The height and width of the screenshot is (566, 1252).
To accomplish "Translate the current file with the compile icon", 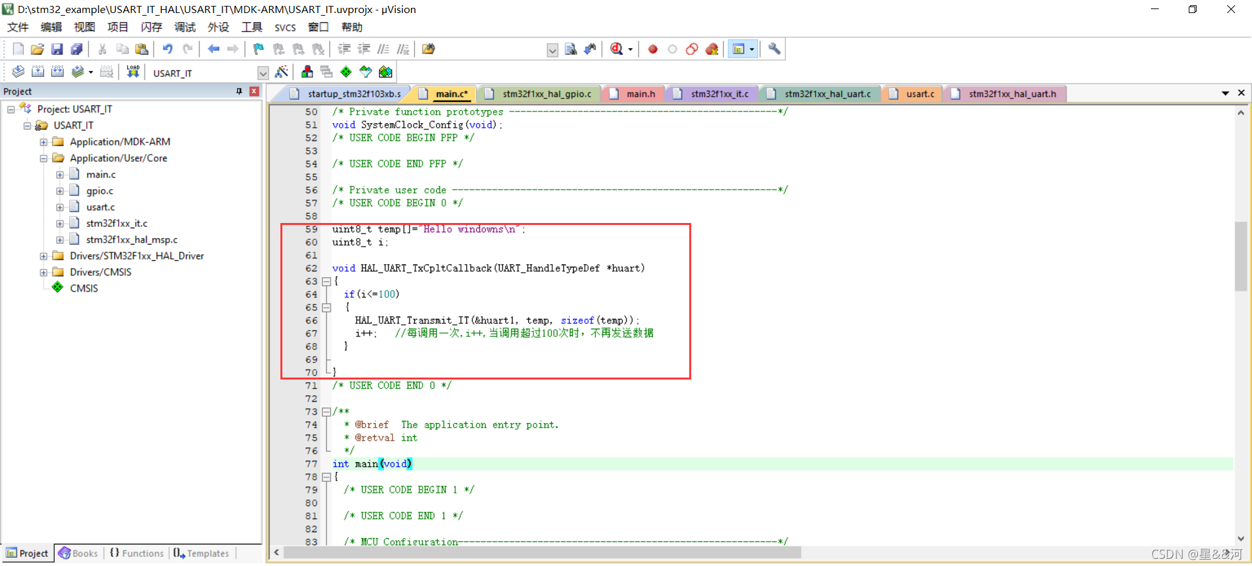I will (18, 72).
